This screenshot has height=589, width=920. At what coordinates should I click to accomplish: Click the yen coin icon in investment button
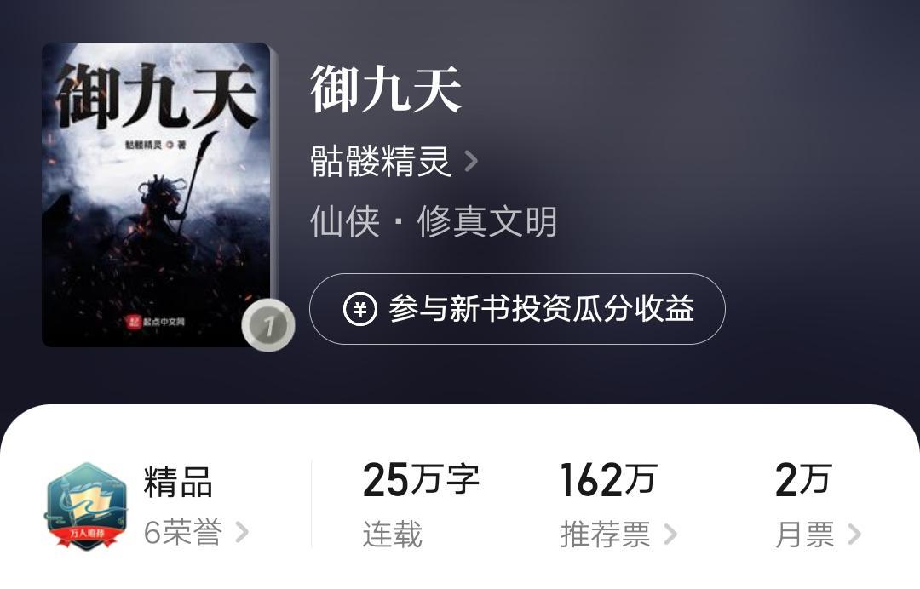[x=359, y=309]
